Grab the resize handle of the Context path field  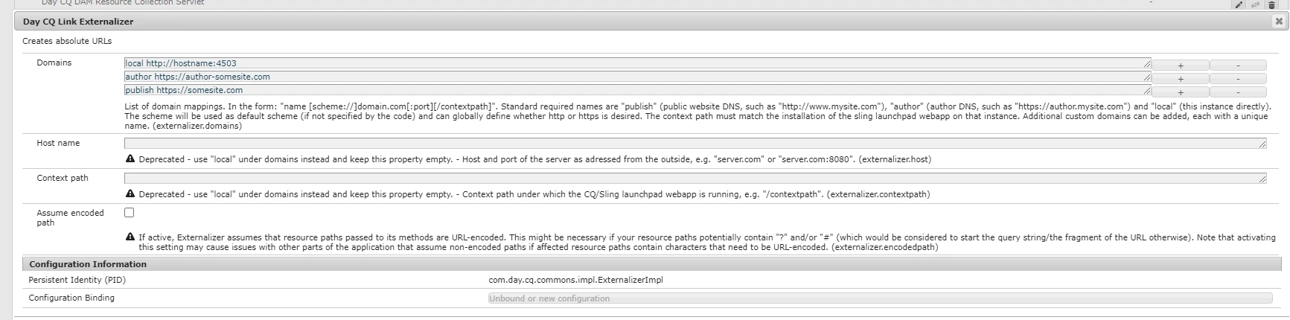click(1262, 179)
